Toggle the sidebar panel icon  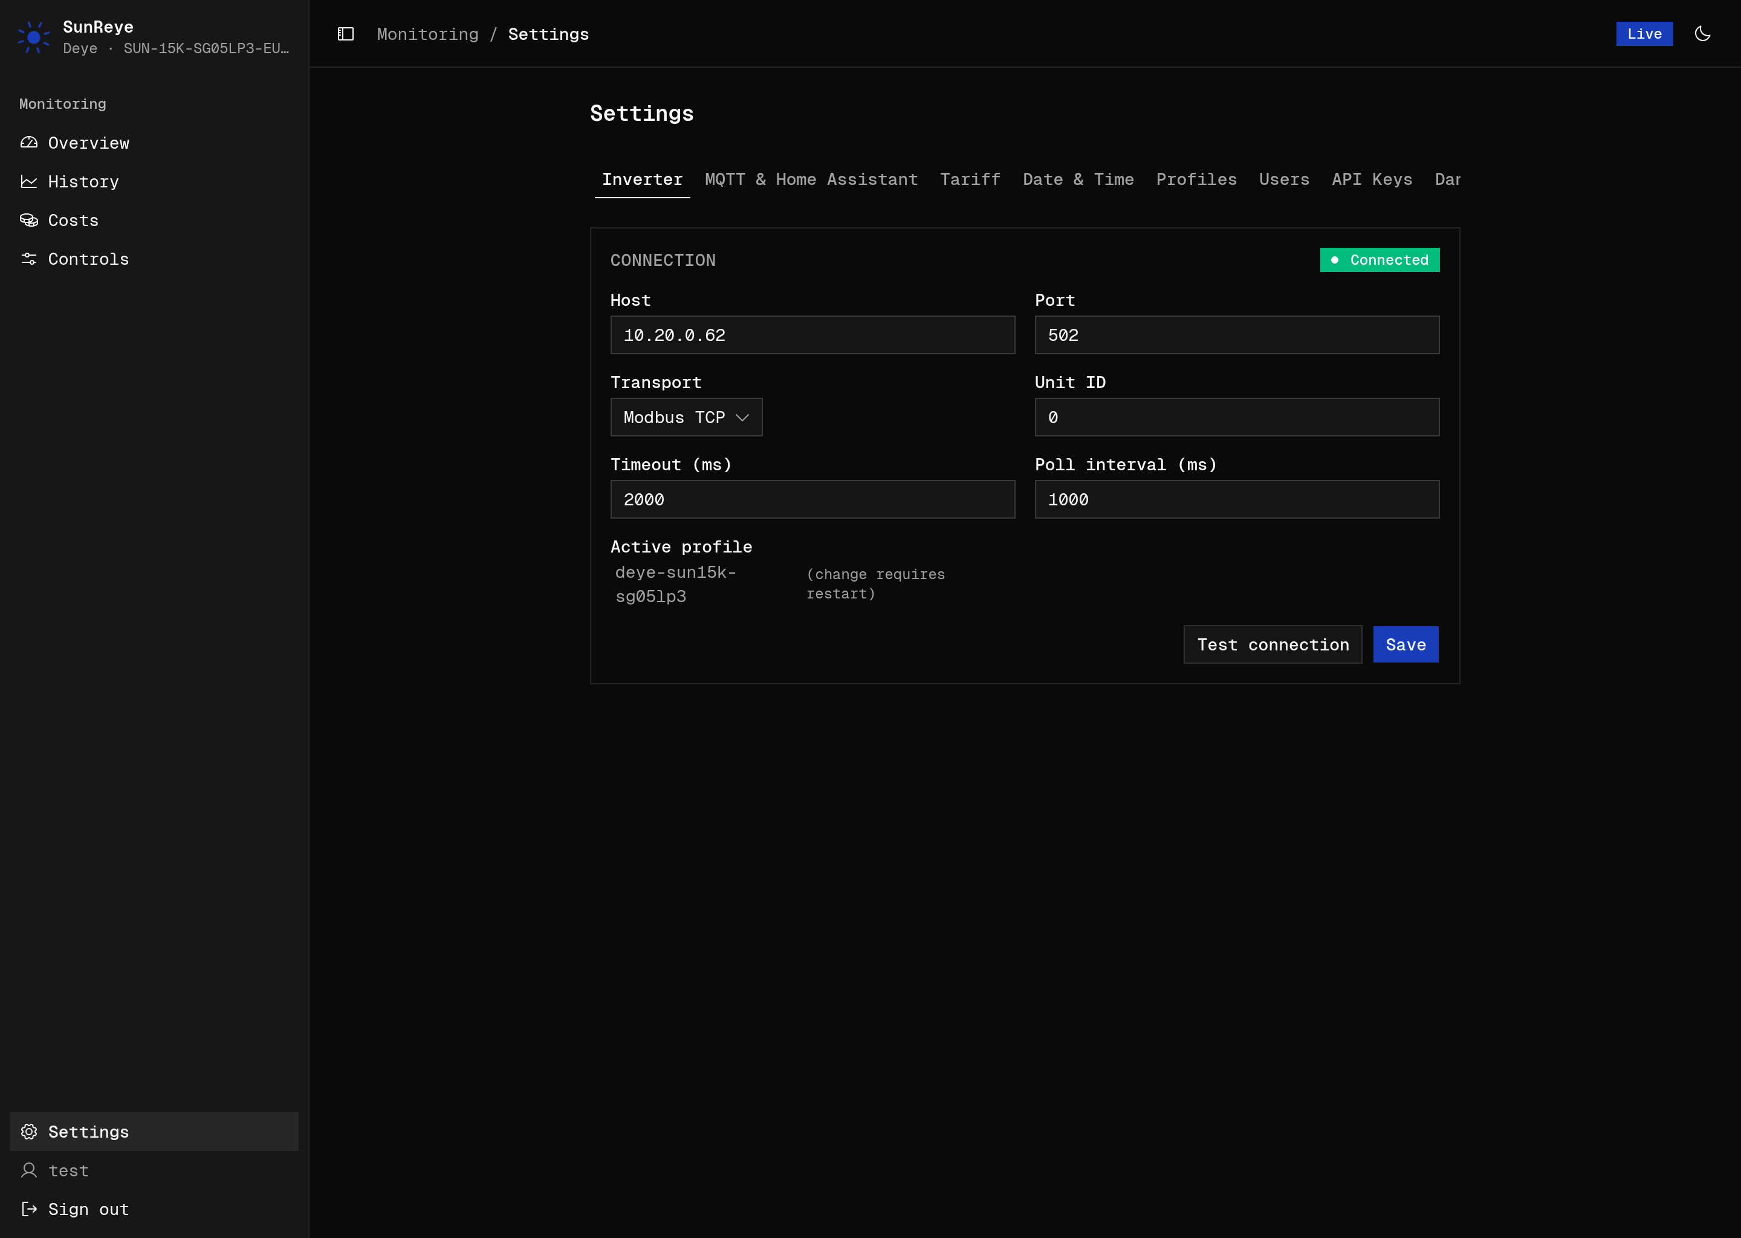[345, 34]
